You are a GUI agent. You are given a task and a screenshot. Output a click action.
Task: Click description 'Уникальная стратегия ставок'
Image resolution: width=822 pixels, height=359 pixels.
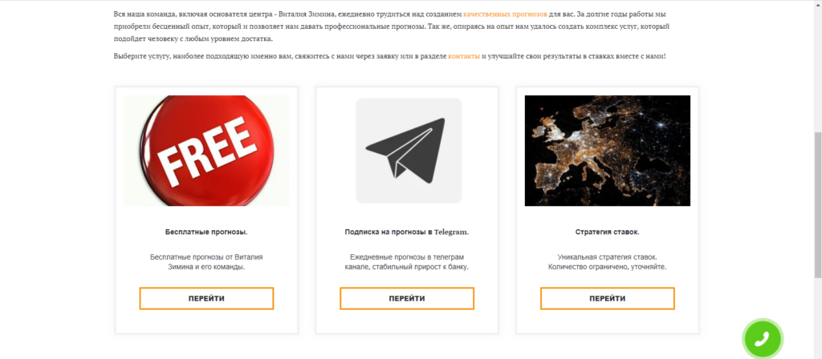click(x=607, y=256)
